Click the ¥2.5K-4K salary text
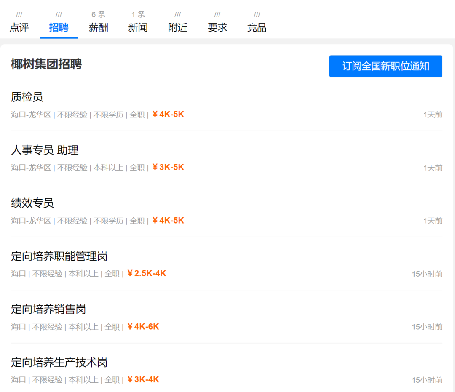Image resolution: width=455 pixels, height=392 pixels. (147, 274)
